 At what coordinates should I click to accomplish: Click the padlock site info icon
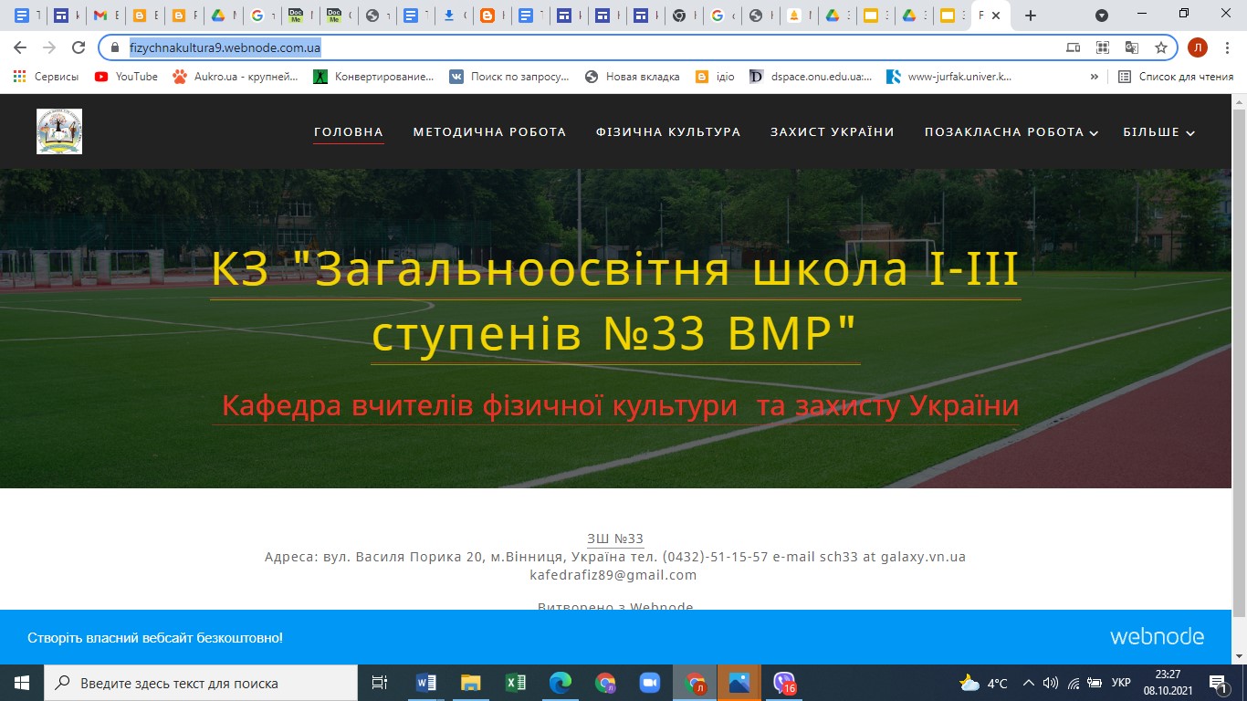point(115,47)
